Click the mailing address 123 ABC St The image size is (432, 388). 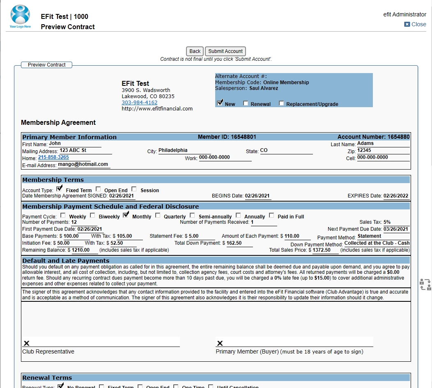(x=73, y=150)
